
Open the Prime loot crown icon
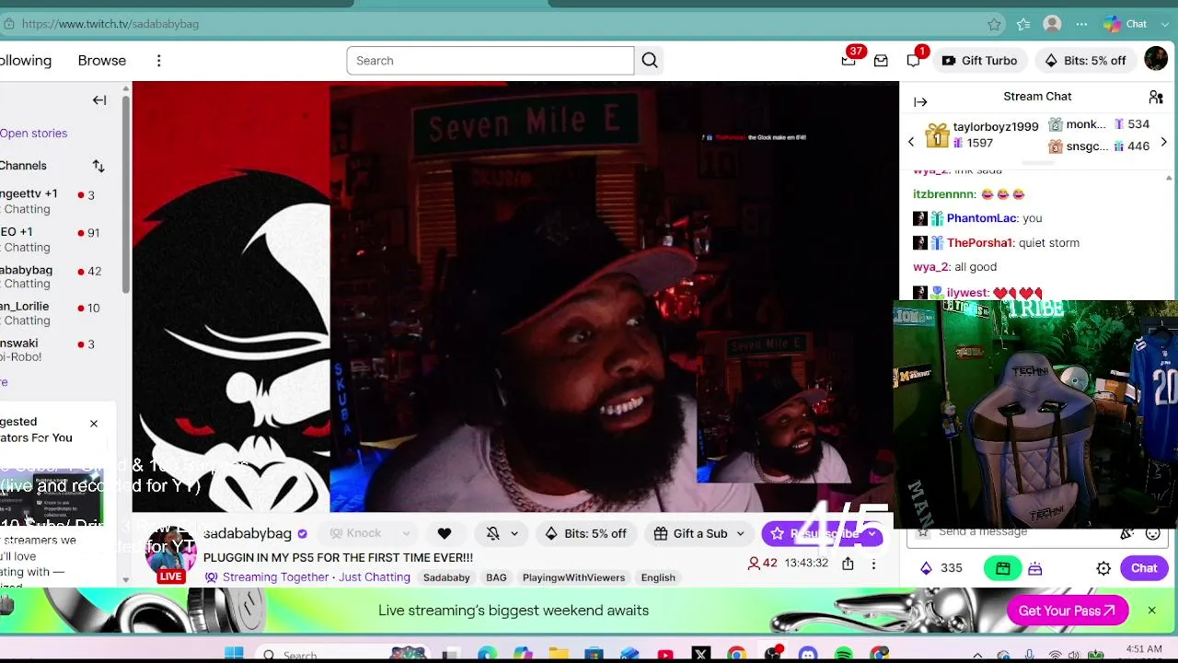pyautogui.click(x=849, y=61)
